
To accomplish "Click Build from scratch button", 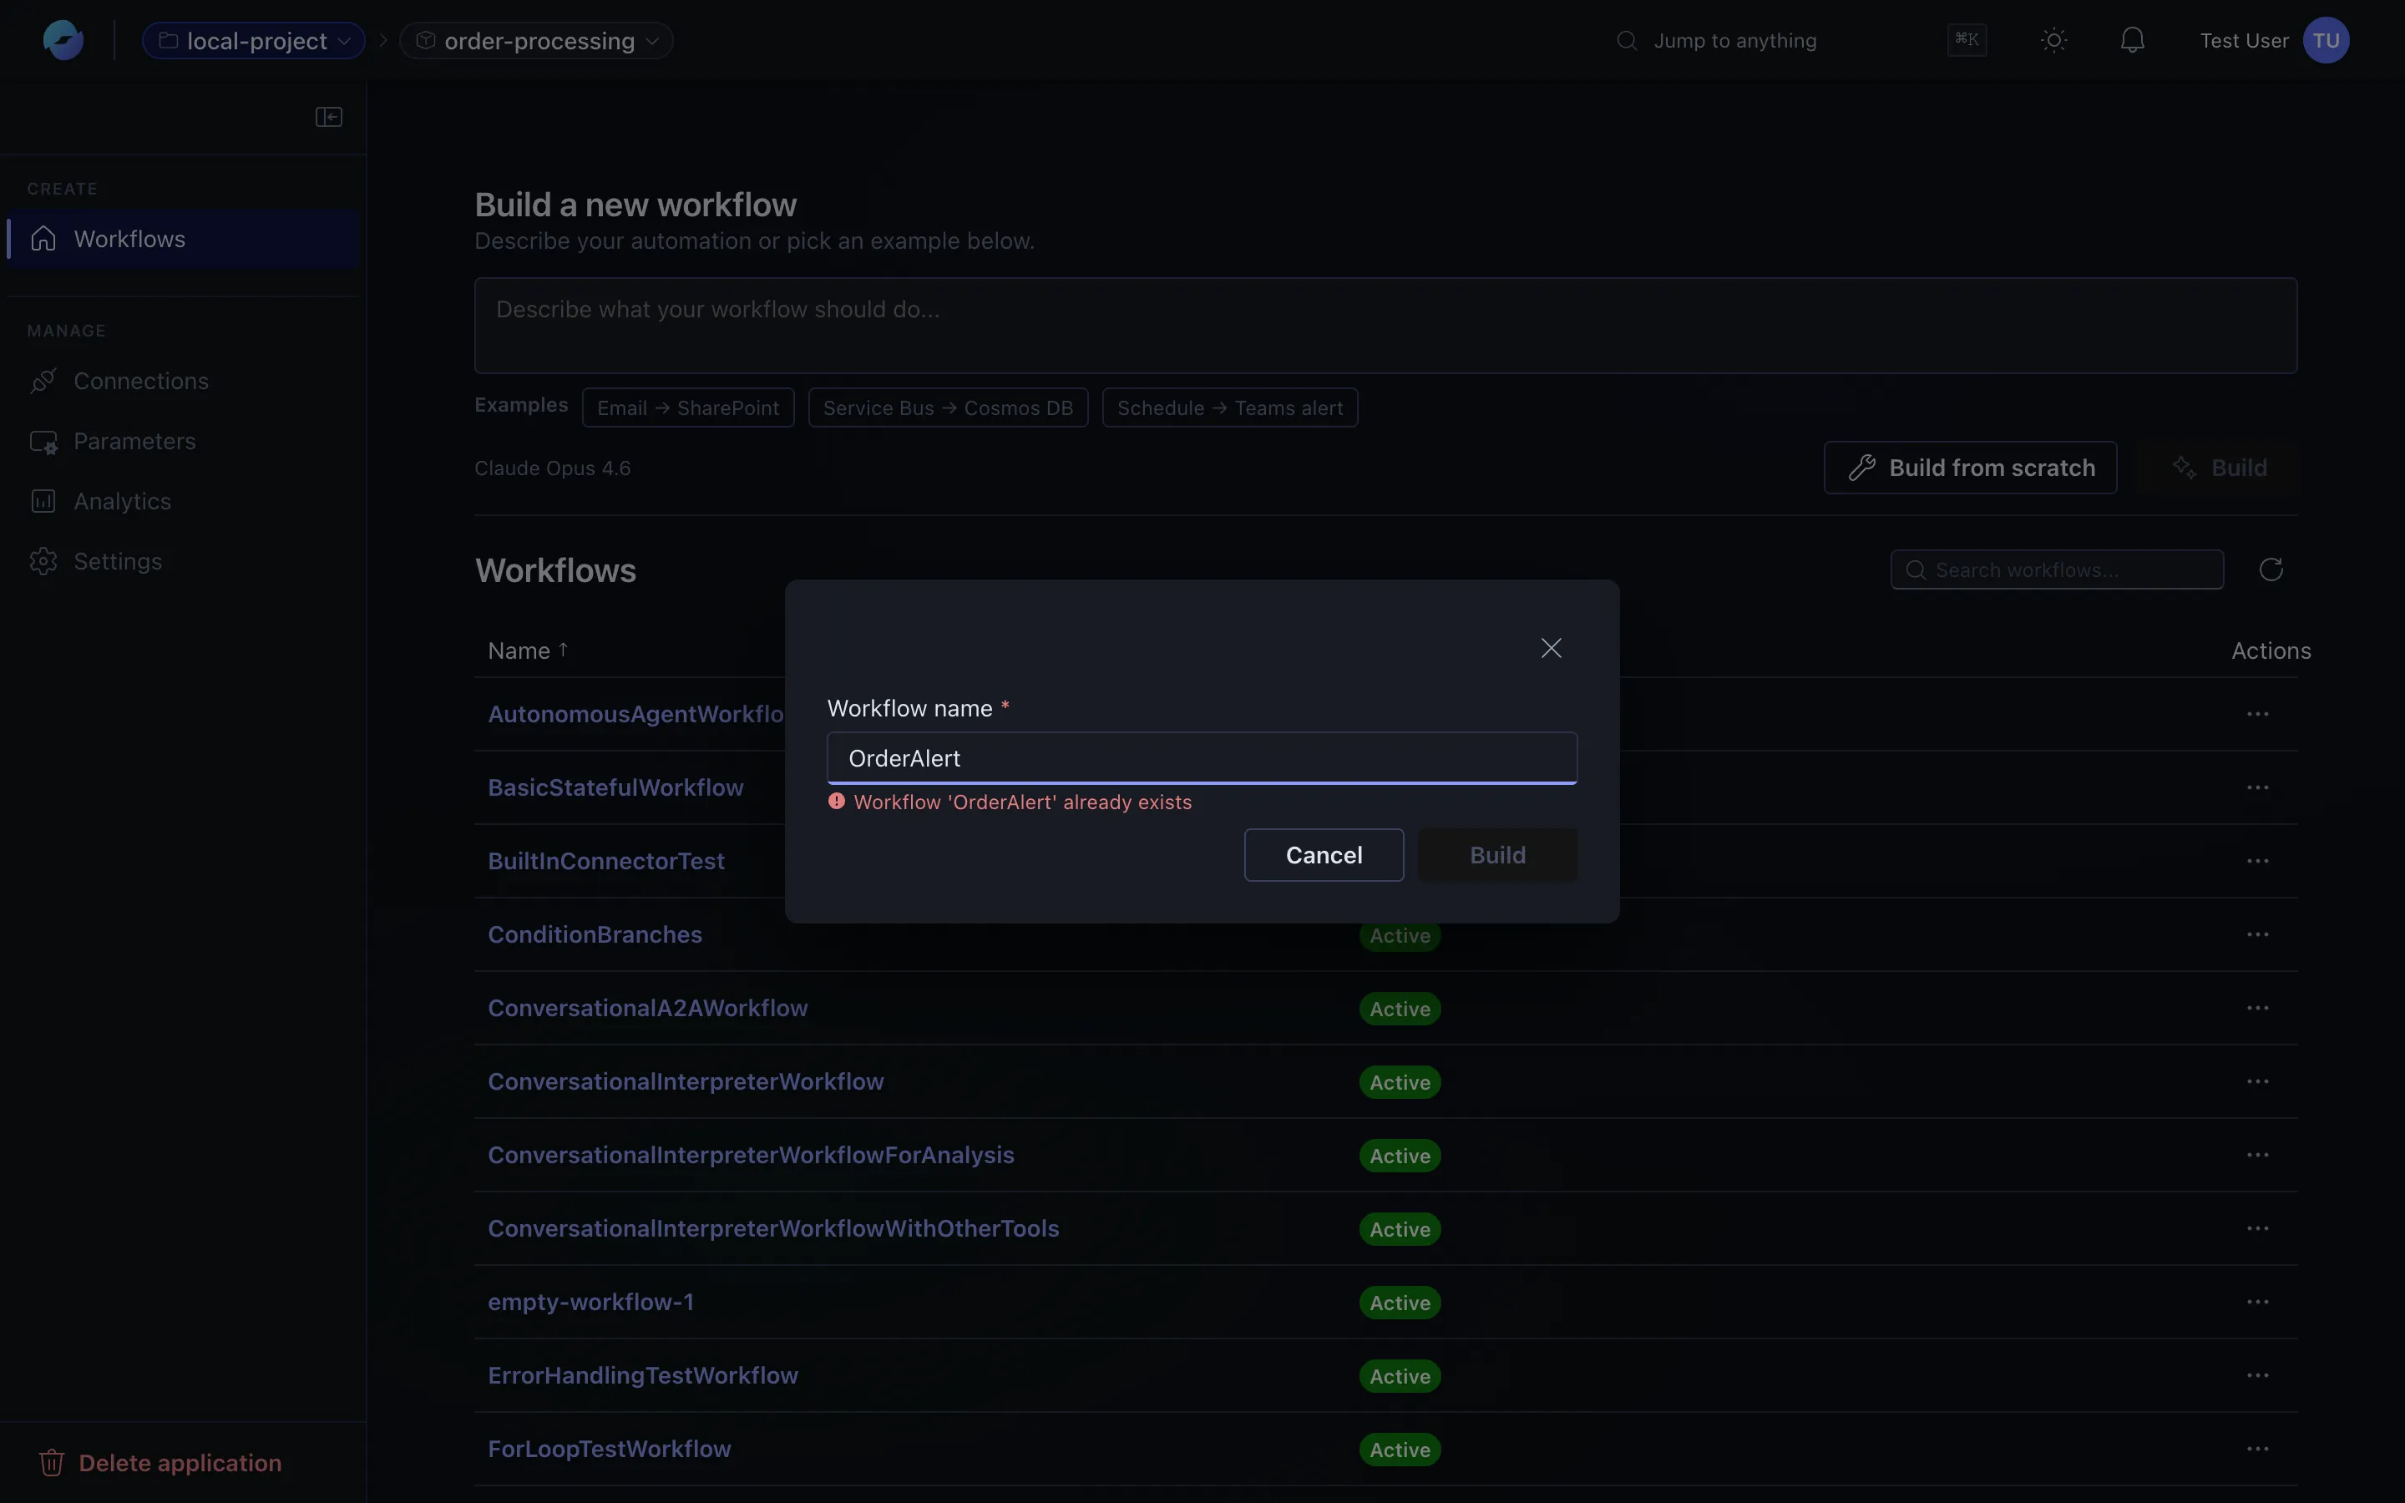I will [1971, 468].
